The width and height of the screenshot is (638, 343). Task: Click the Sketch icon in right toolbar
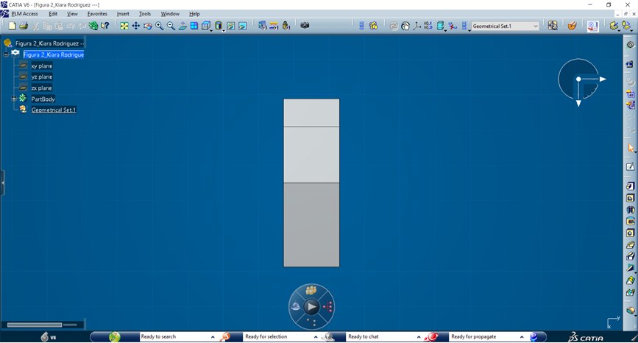point(630,167)
